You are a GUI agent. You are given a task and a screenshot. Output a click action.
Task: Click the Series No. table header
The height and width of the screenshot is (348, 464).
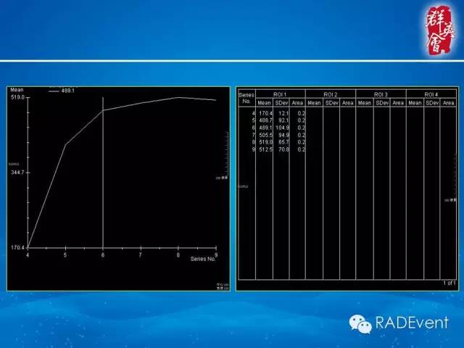(x=246, y=99)
